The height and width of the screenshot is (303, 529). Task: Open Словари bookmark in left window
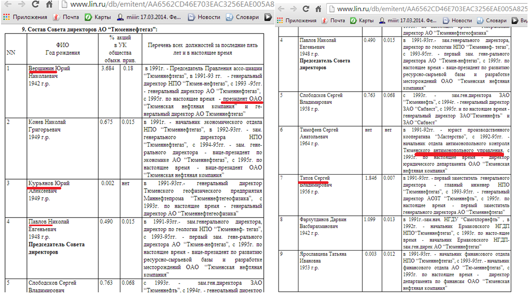(x=243, y=17)
